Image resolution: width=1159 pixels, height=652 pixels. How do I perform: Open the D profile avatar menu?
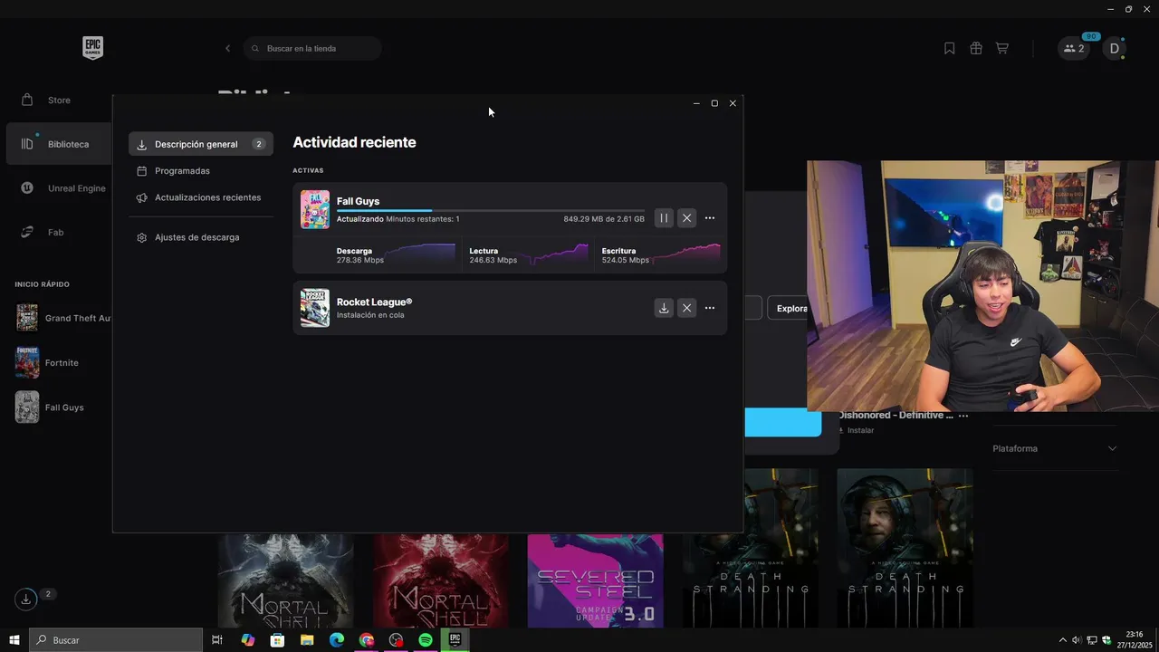tap(1115, 48)
